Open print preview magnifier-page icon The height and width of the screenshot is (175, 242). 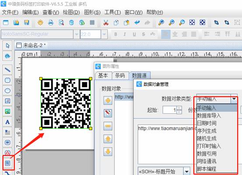[61, 23]
